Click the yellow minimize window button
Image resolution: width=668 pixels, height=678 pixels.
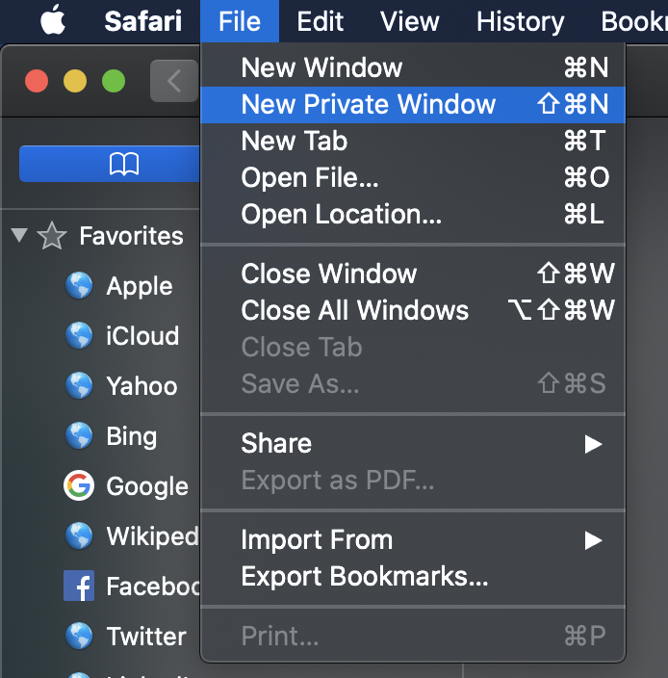[75, 81]
